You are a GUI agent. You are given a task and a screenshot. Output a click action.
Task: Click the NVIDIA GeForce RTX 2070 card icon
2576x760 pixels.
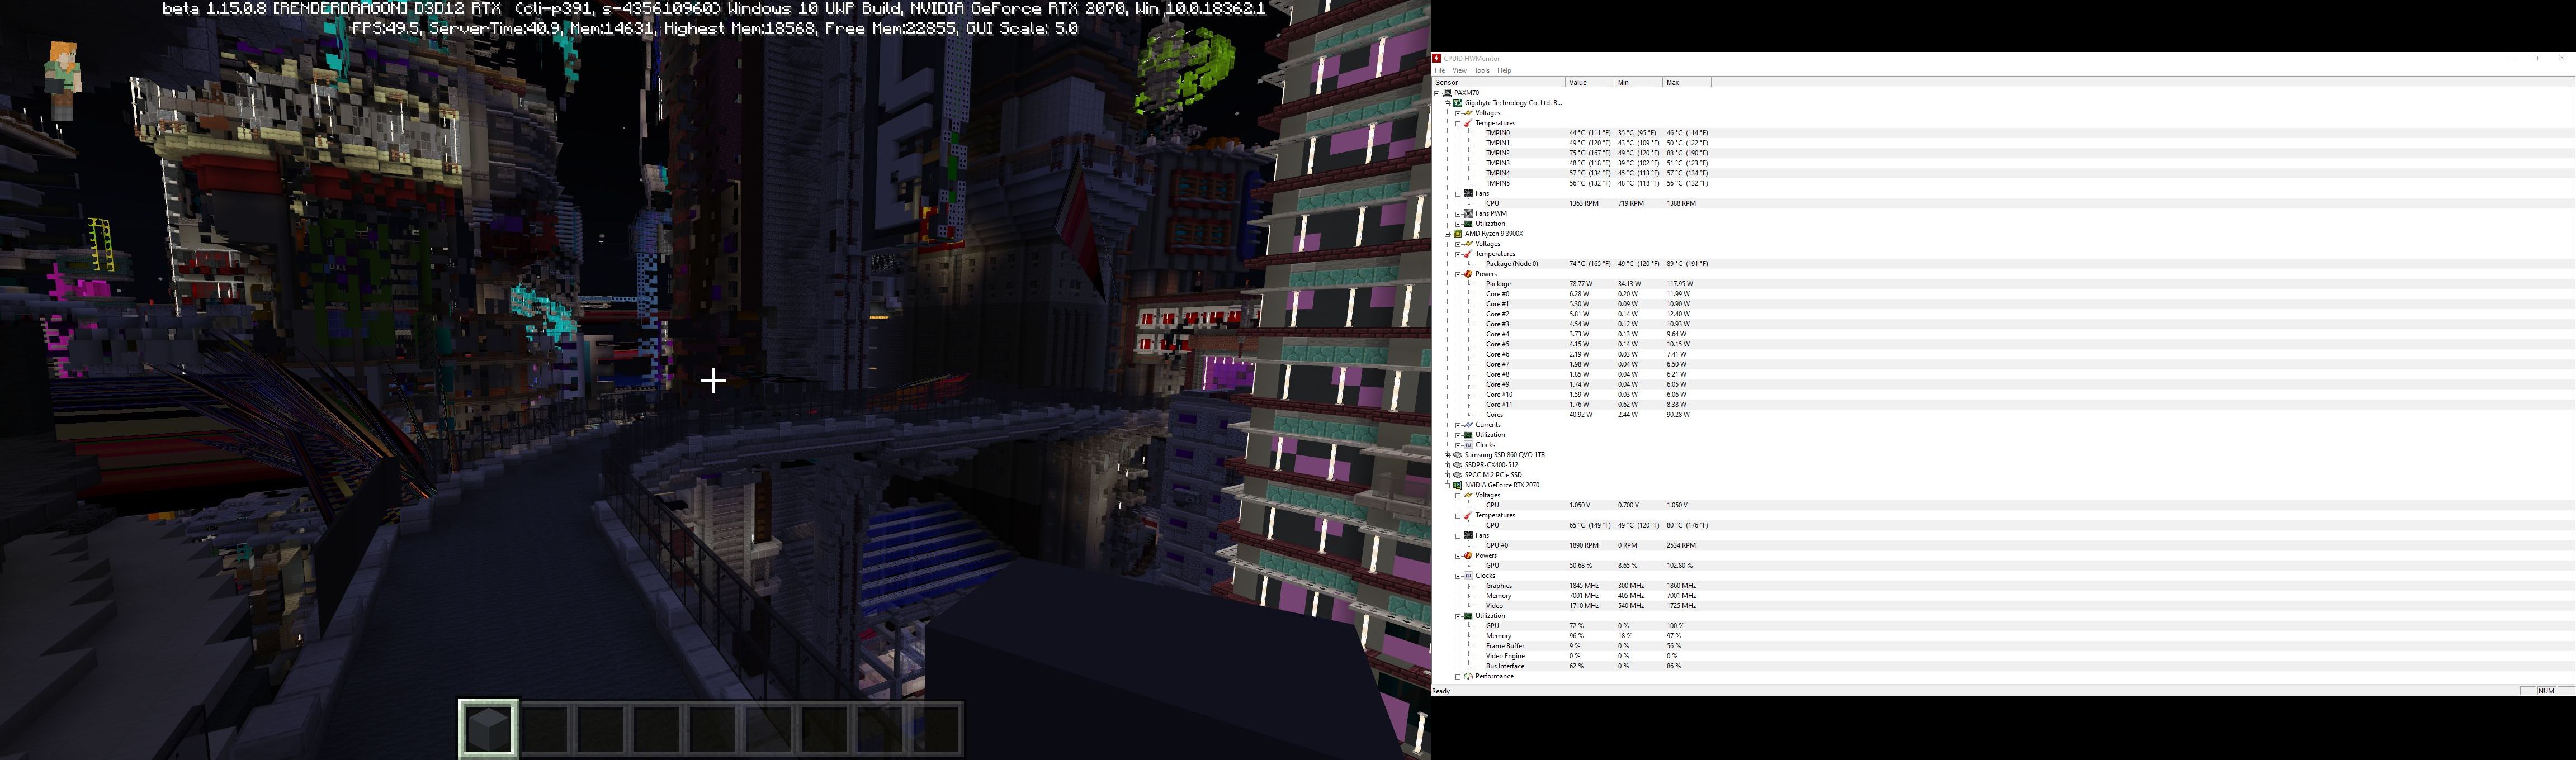pos(1457,485)
